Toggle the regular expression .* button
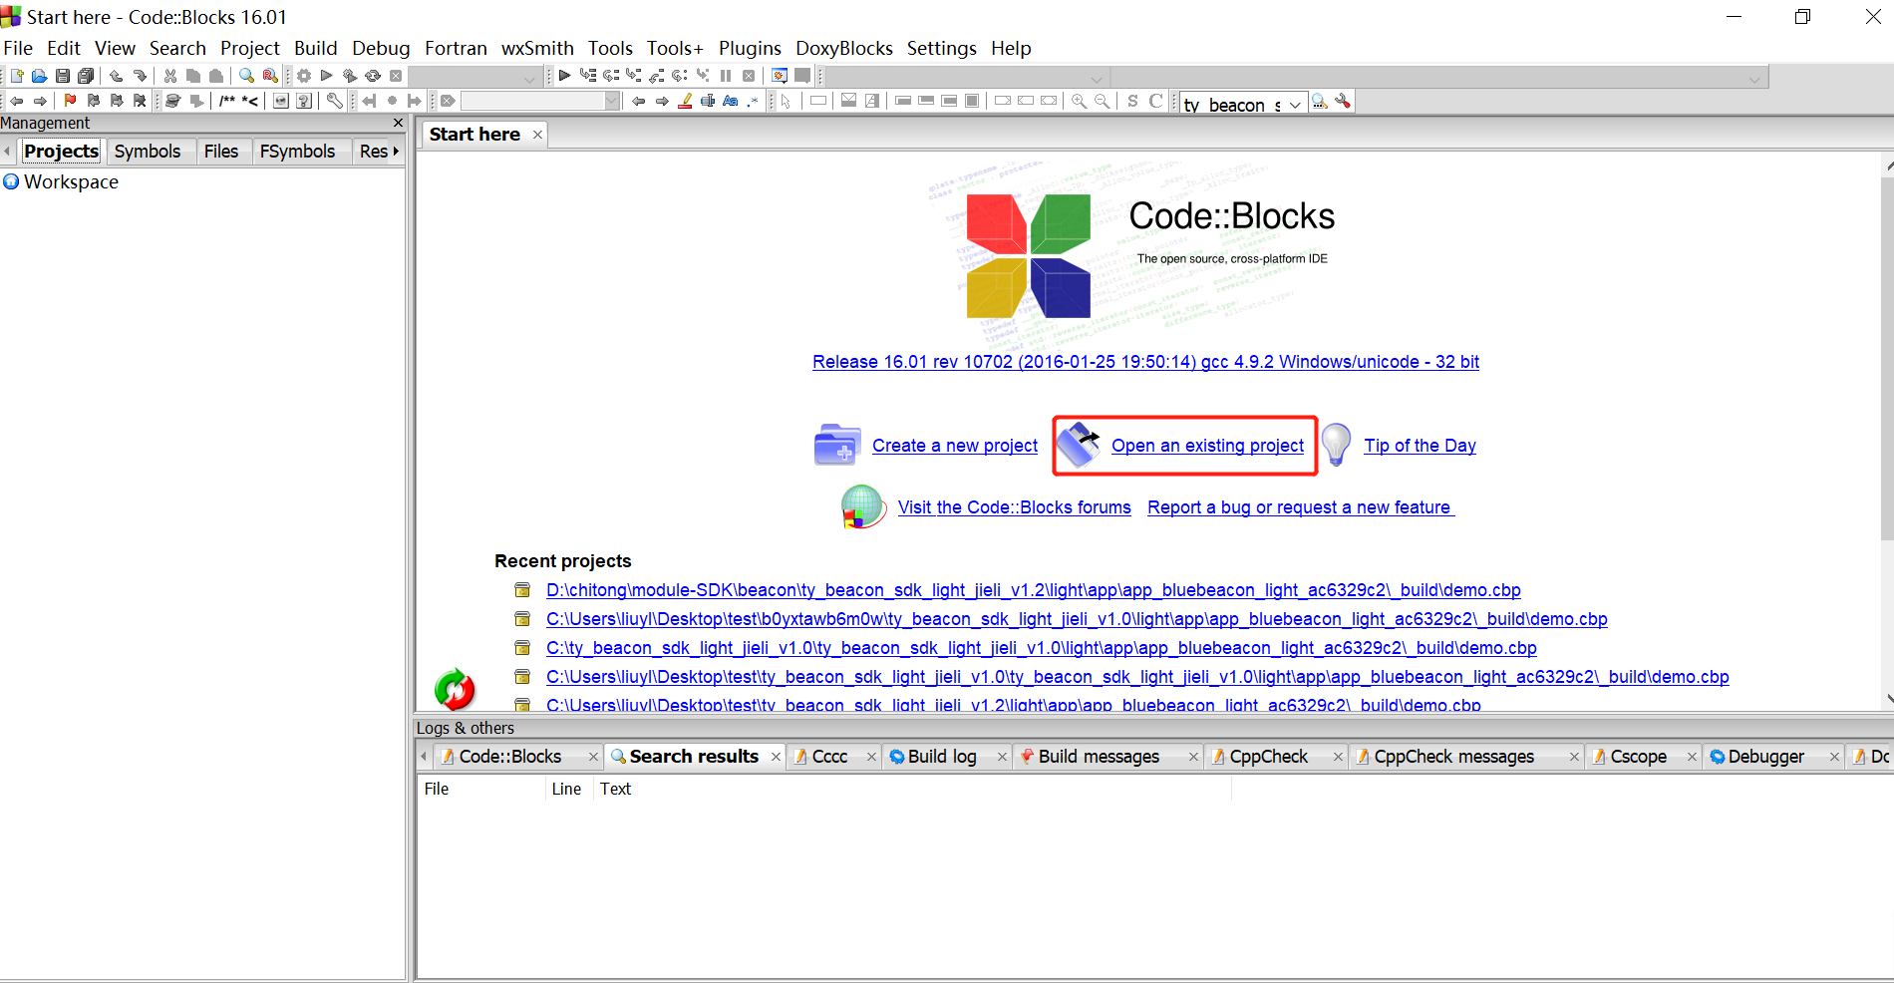This screenshot has height=983, width=1894. (x=753, y=101)
